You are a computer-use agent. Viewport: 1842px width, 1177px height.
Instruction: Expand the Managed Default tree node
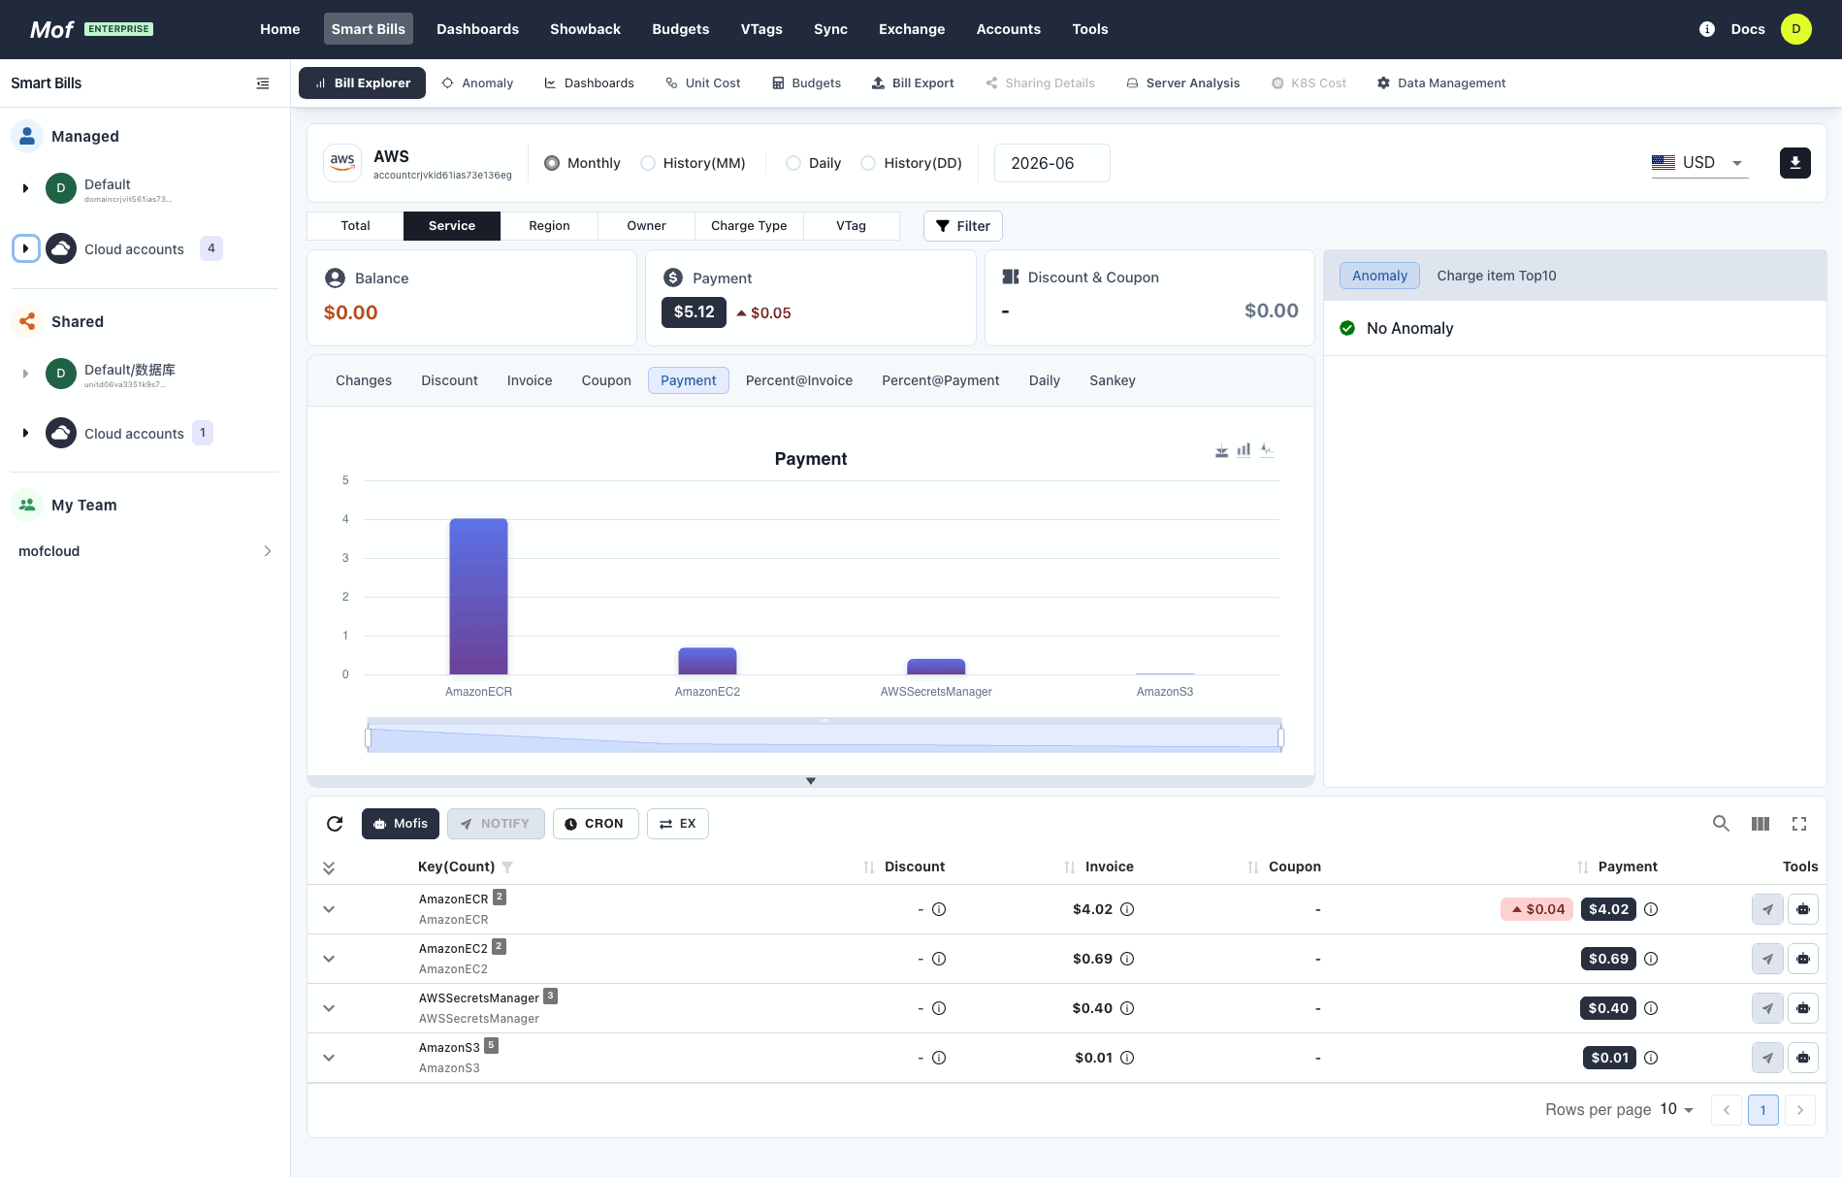[x=25, y=188]
